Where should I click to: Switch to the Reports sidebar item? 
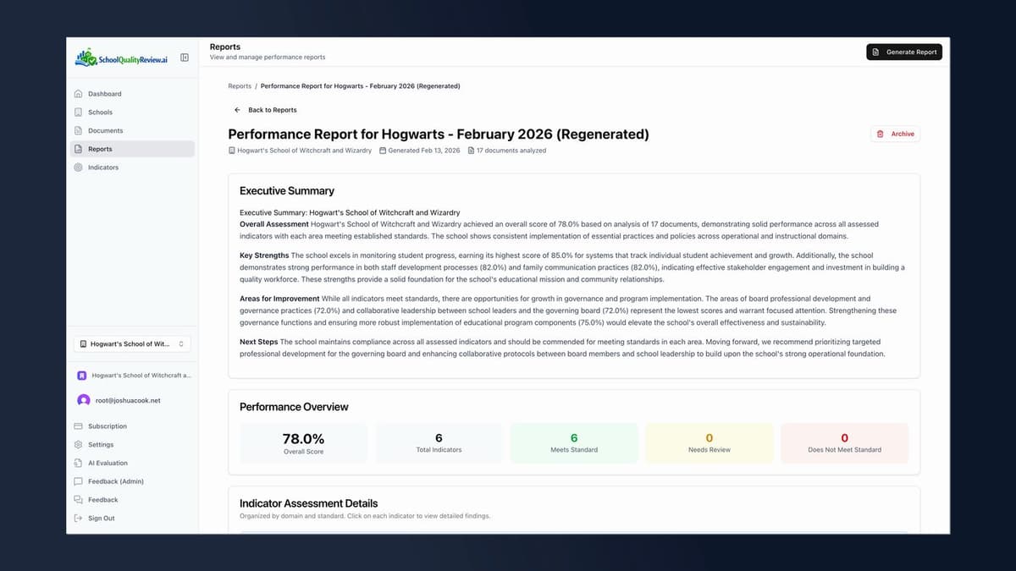point(100,149)
